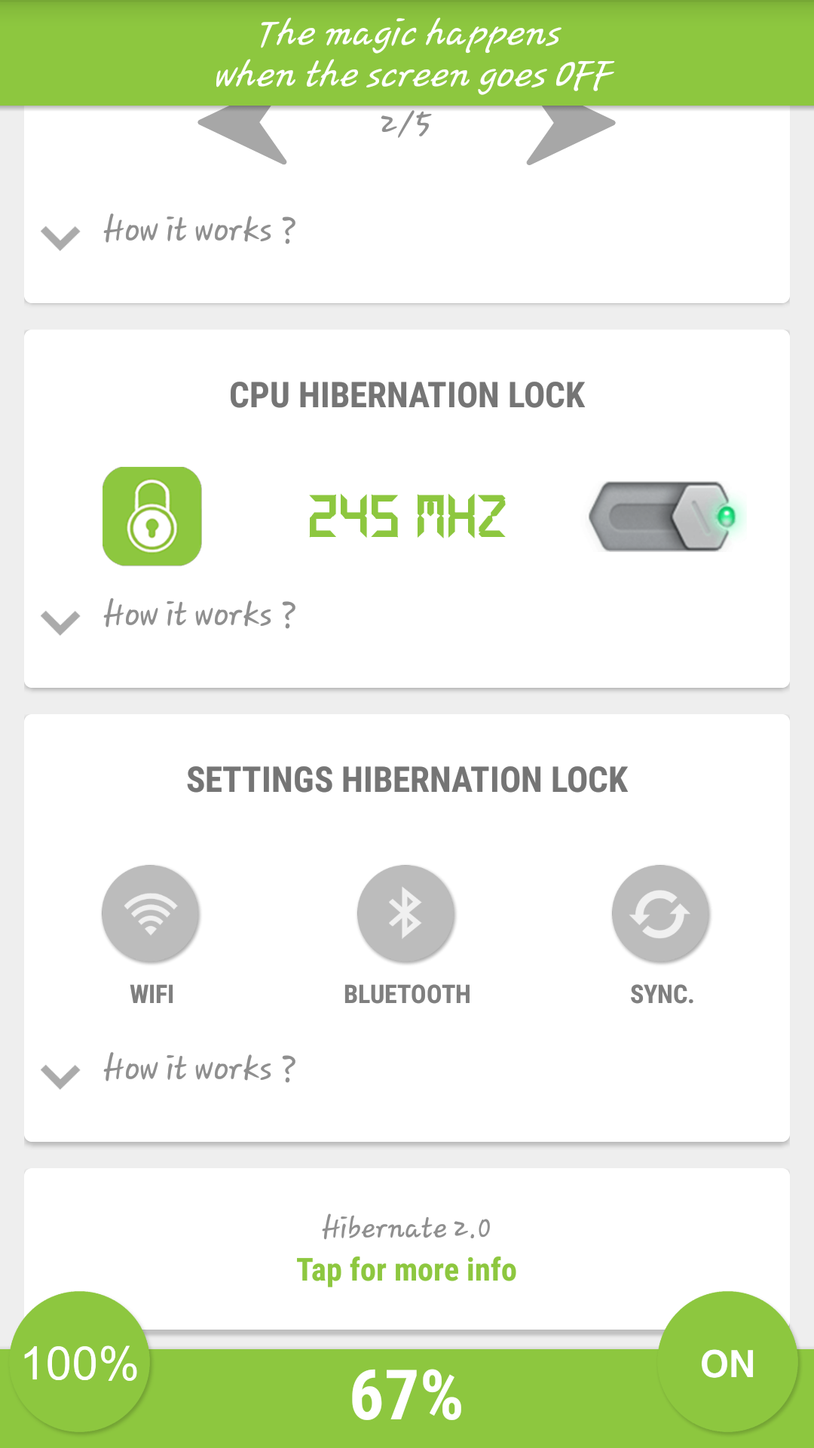Tap the Bluetooth hibernation icon
The width and height of the screenshot is (814, 1448).
click(x=406, y=913)
